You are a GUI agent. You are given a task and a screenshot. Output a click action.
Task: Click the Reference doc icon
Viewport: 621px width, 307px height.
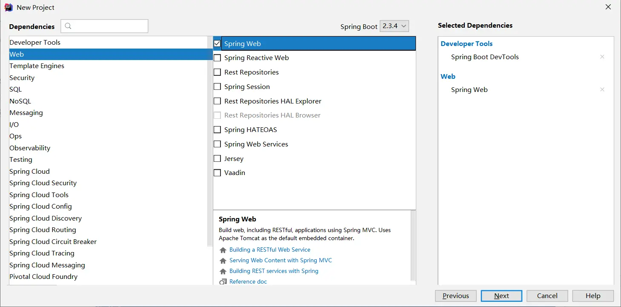pos(223,282)
